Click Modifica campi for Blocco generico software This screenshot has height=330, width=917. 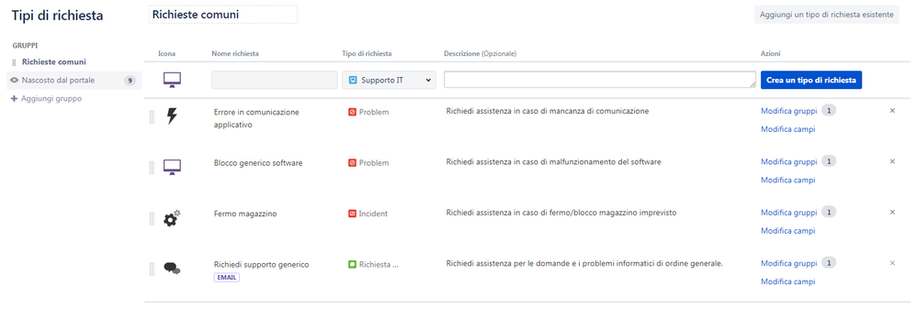coord(787,181)
